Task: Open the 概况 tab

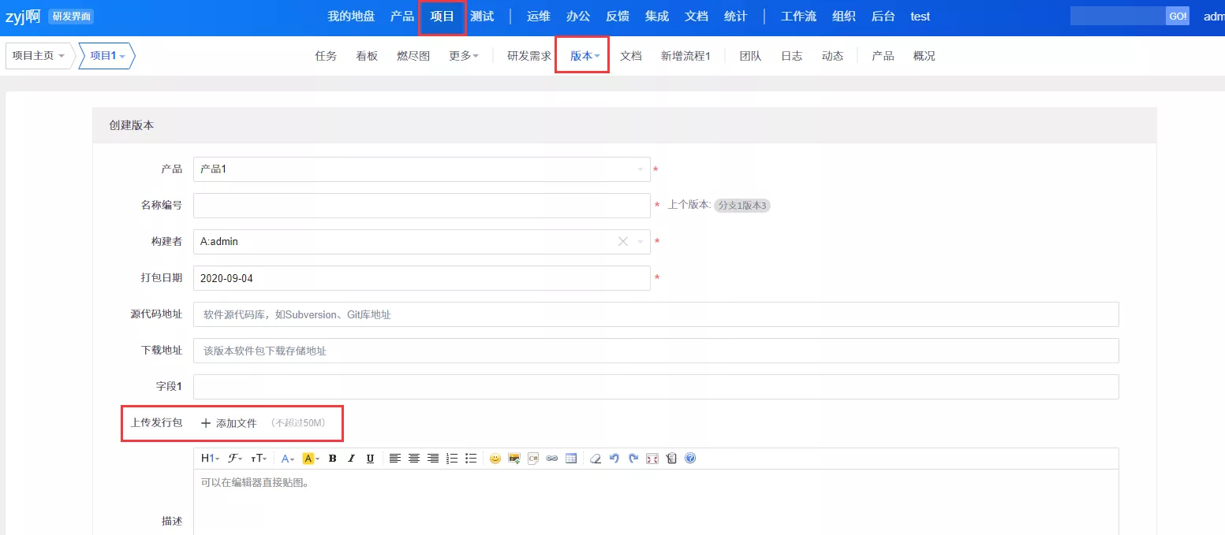Action: (x=924, y=56)
